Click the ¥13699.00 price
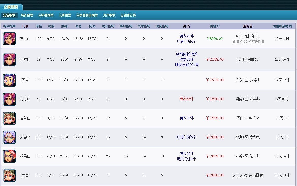 (215, 156)
